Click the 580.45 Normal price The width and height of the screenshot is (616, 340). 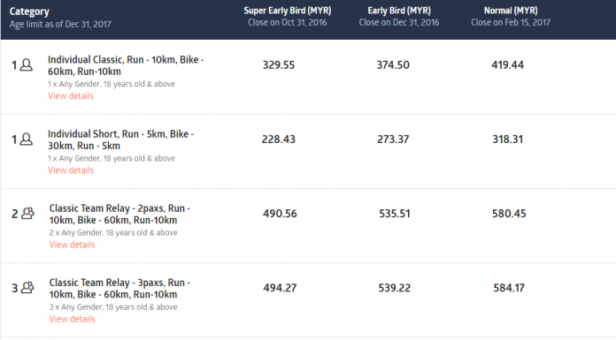[x=509, y=214]
